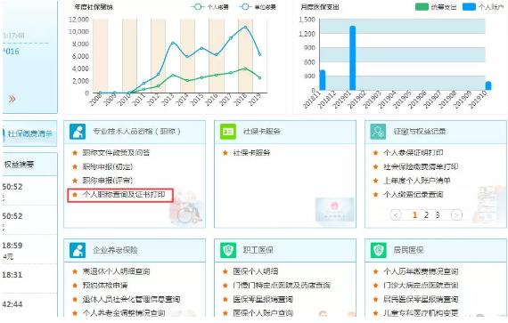508x323 pixels.
Task: Open 个人历年缴费情况查询 link
Action: [x=421, y=271]
